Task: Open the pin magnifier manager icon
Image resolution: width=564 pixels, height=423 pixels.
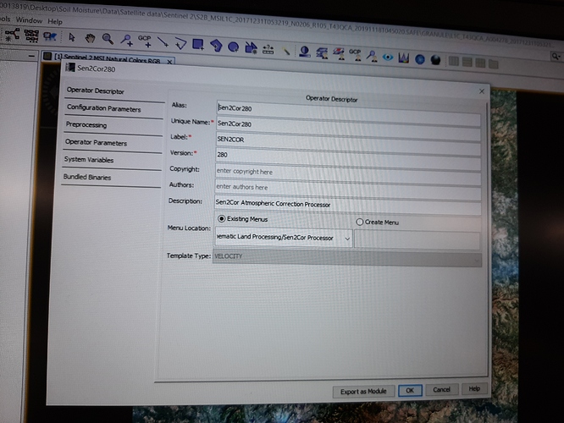Action: (372, 56)
